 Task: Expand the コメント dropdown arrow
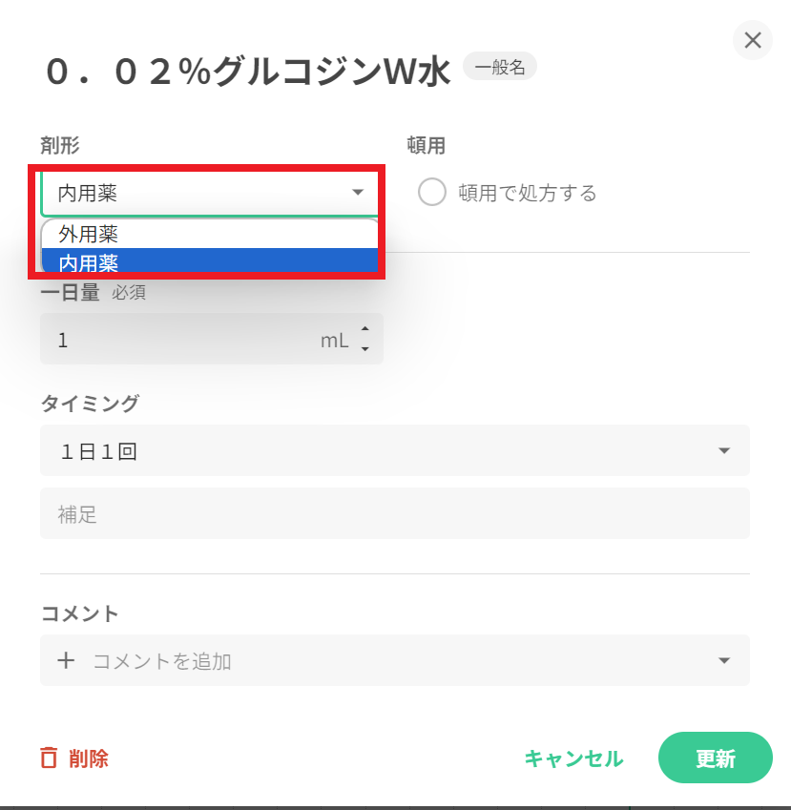(724, 660)
